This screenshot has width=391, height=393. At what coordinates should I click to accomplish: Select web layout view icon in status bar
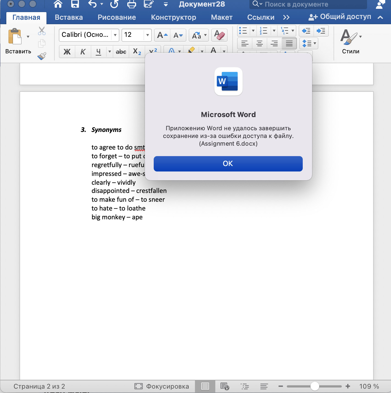coord(225,386)
